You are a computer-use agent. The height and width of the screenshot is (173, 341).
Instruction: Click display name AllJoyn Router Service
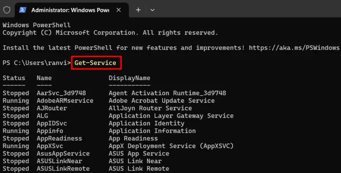point(150,108)
